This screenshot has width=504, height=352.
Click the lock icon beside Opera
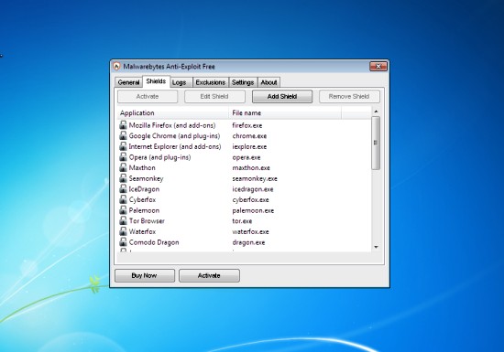(x=123, y=157)
